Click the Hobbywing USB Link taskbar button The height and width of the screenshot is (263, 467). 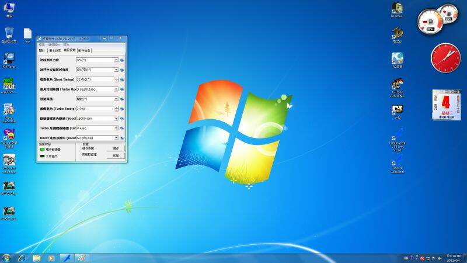67,258
